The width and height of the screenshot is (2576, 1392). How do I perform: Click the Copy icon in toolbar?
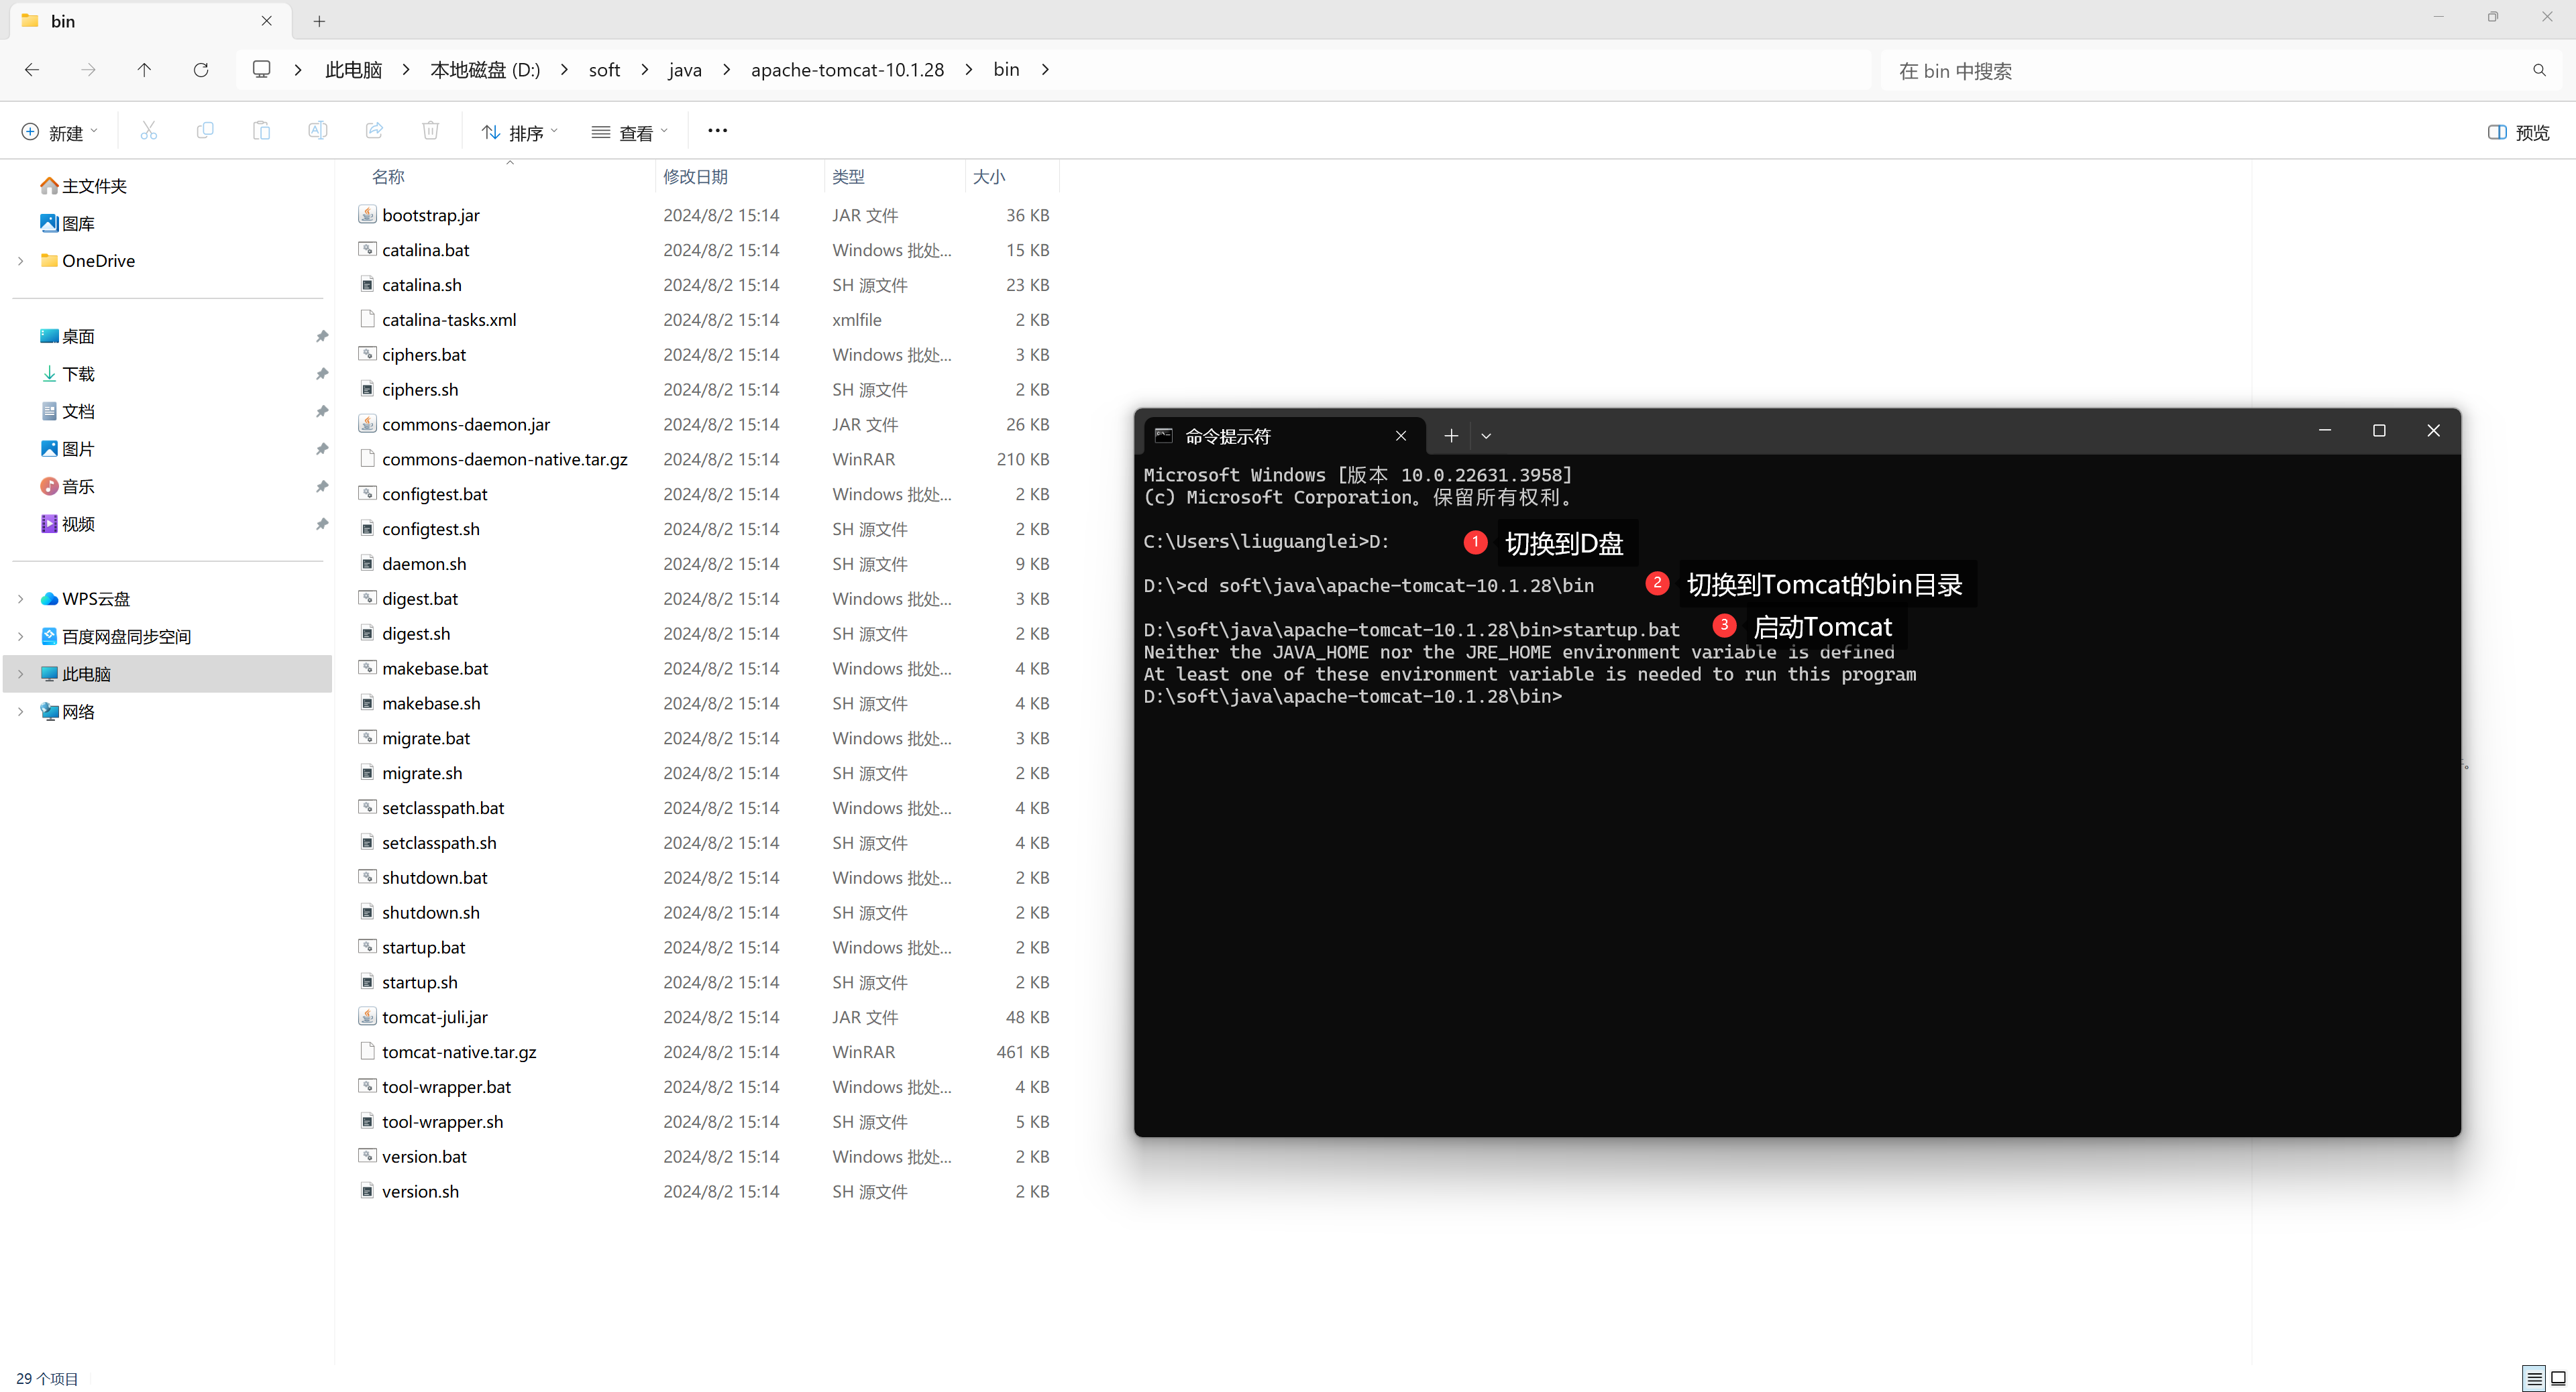coord(205,131)
